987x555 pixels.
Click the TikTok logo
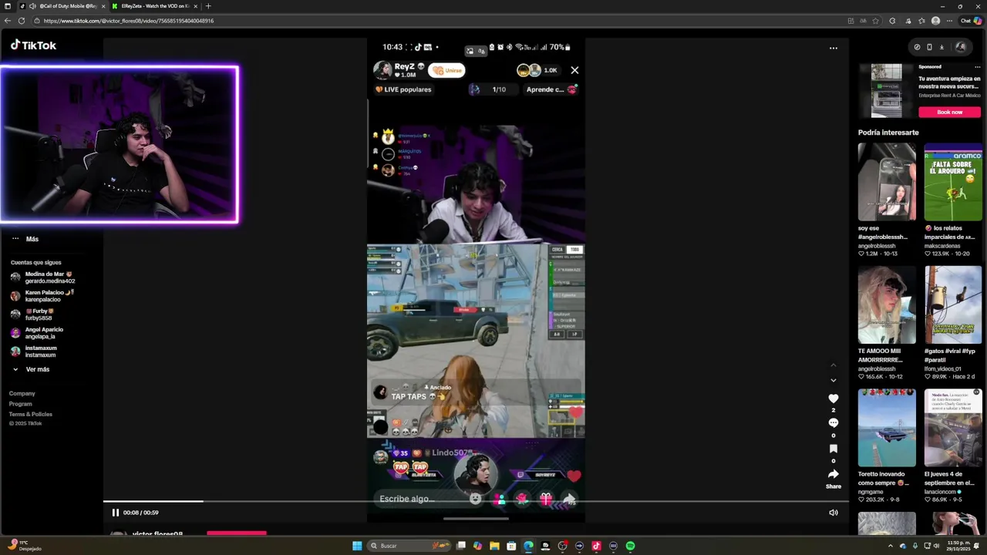tap(33, 45)
